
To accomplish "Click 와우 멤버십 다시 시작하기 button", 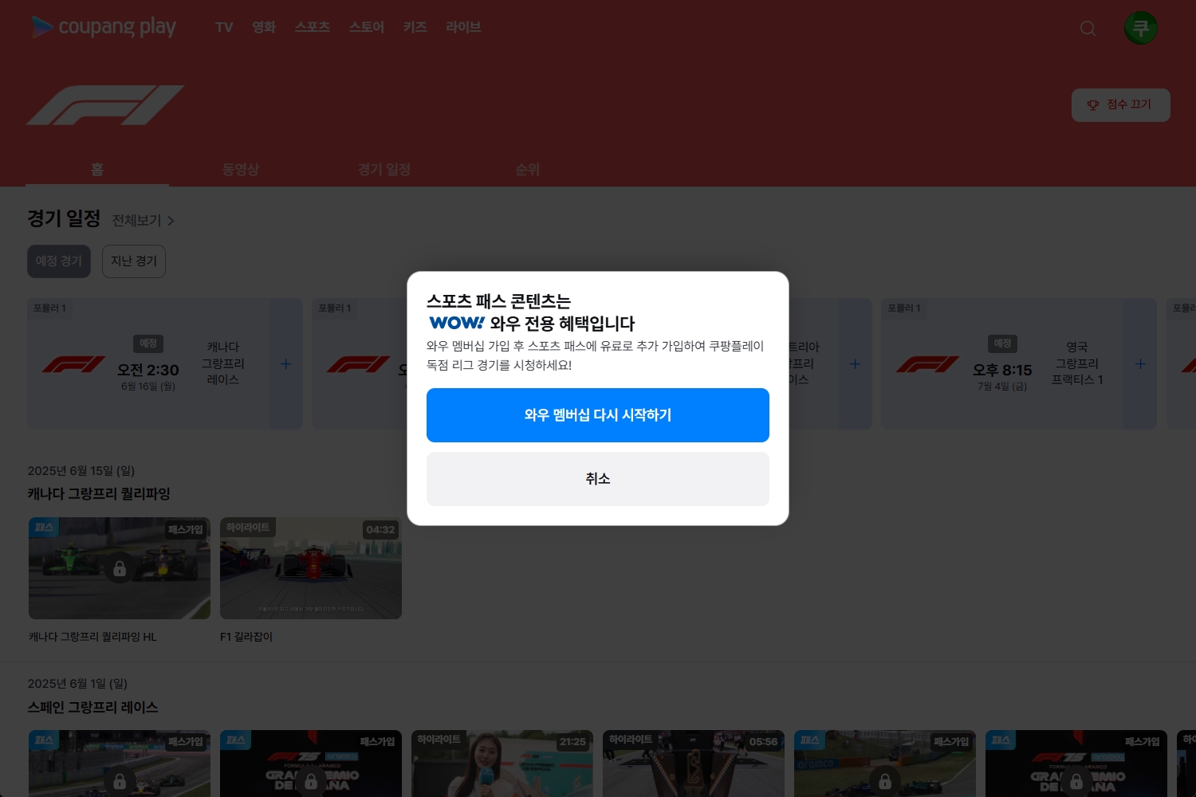I will [x=598, y=415].
